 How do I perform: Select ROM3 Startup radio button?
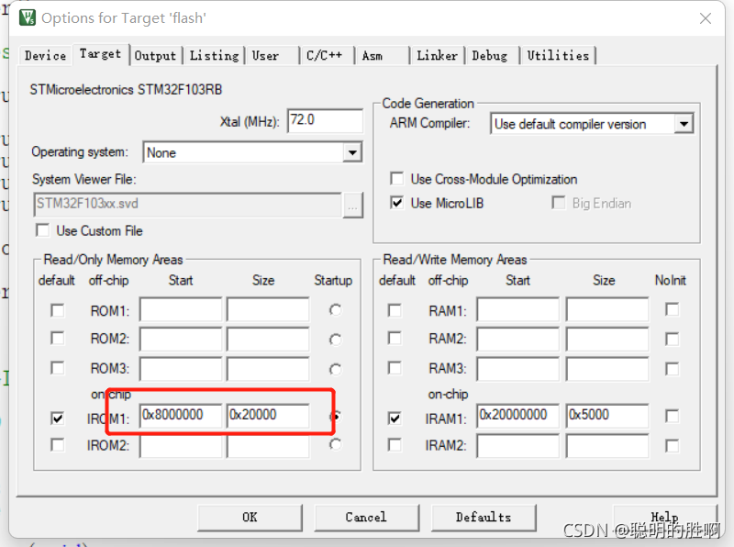click(x=335, y=370)
